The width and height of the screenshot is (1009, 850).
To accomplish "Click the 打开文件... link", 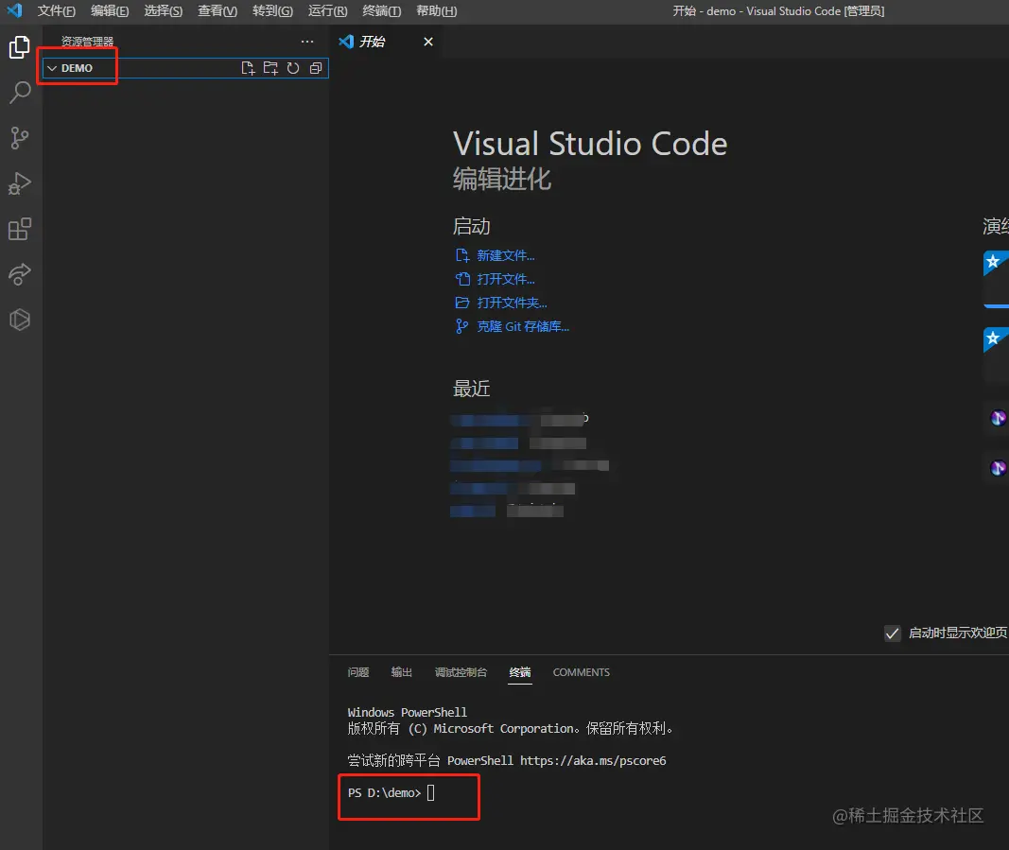I will [505, 279].
